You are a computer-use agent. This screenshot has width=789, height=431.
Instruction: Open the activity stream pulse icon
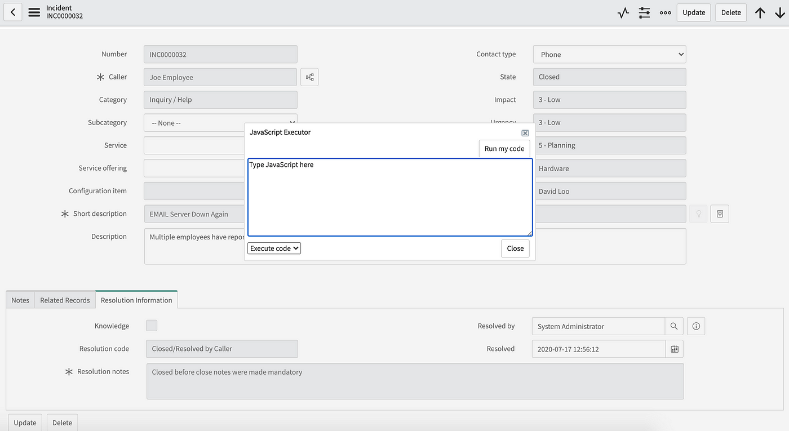(x=623, y=12)
